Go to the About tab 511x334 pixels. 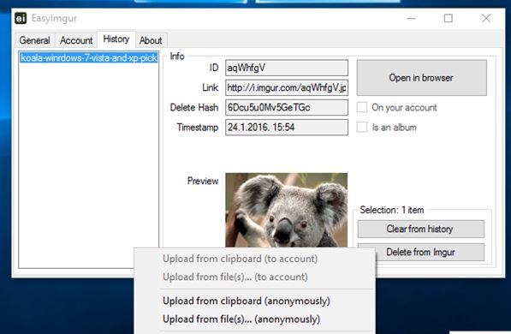click(x=151, y=40)
